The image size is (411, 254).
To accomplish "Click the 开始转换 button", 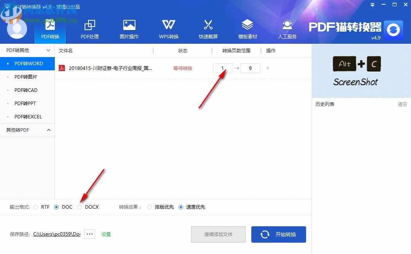I will pyautogui.click(x=278, y=234).
